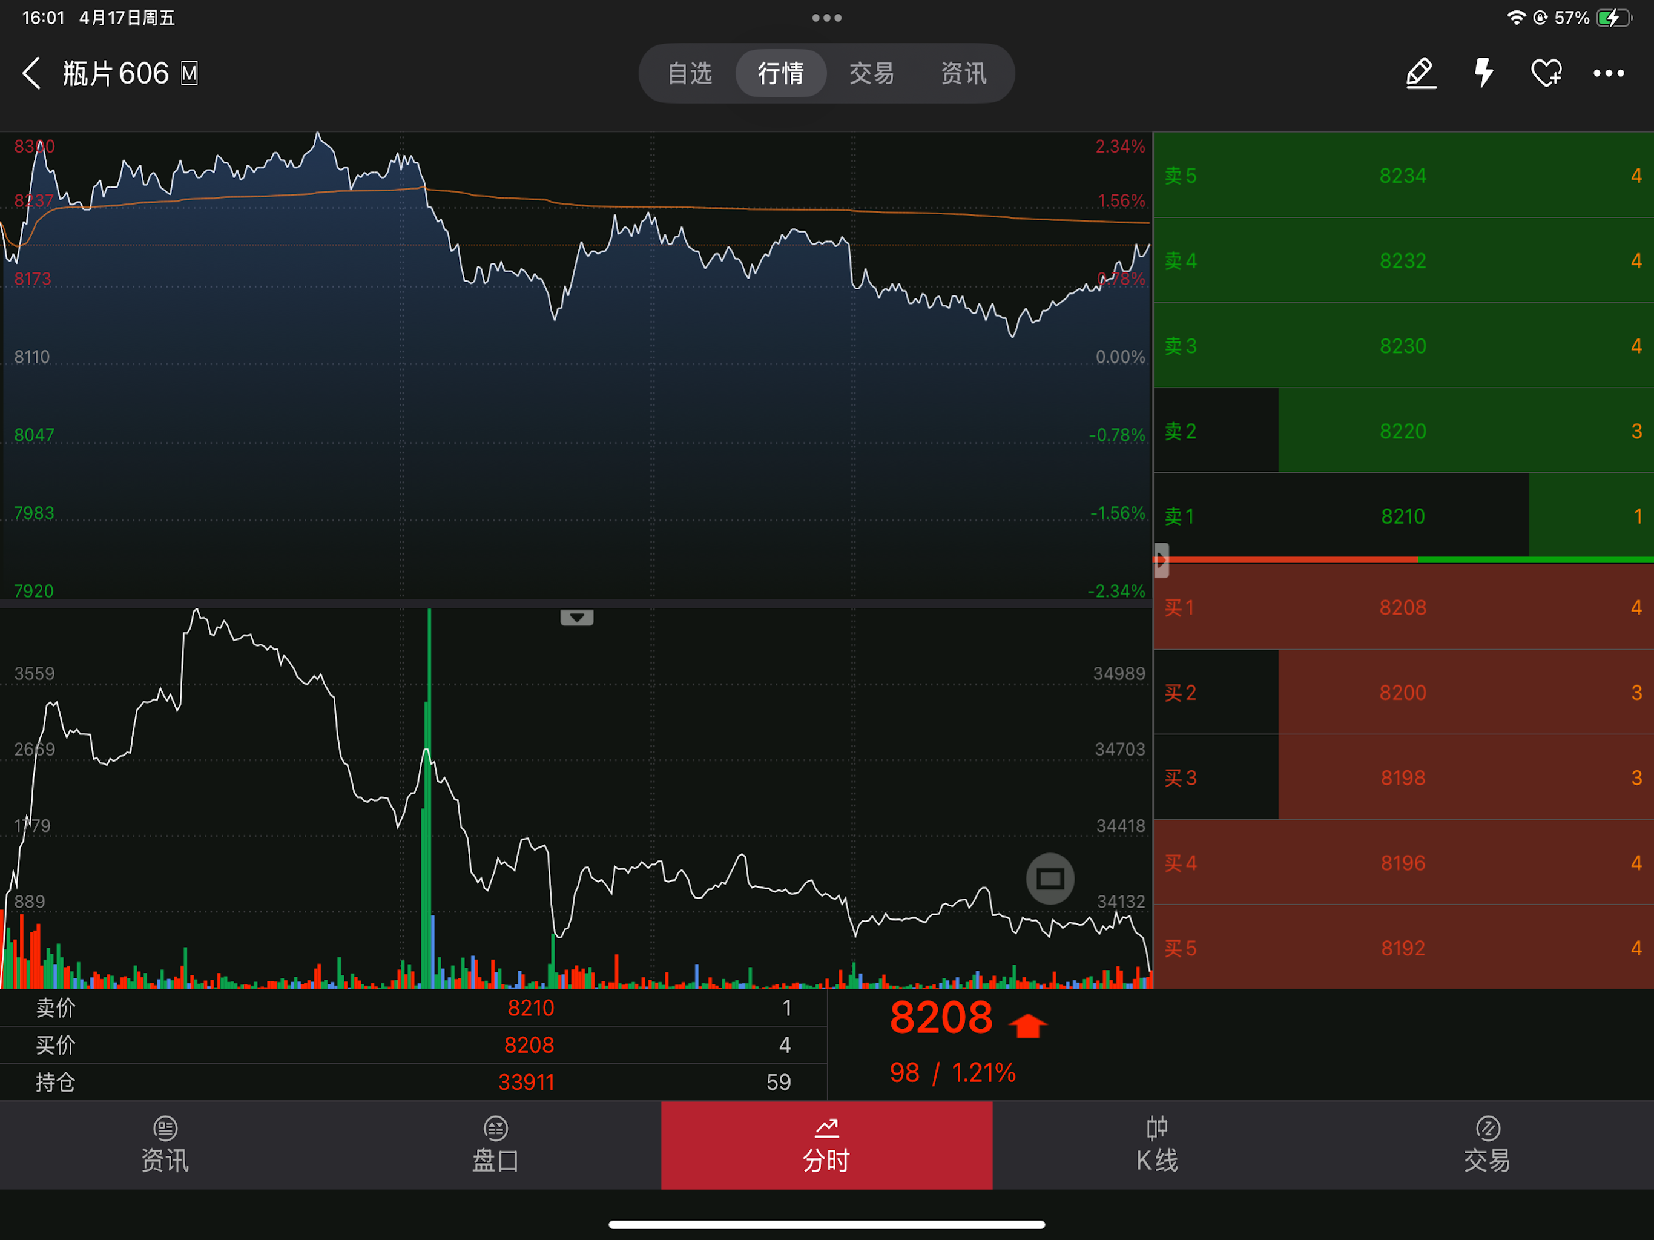Open the 盘口 view
The height and width of the screenshot is (1240, 1654).
tap(496, 1145)
